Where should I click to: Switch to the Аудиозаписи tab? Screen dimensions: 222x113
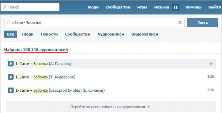coord(111,34)
